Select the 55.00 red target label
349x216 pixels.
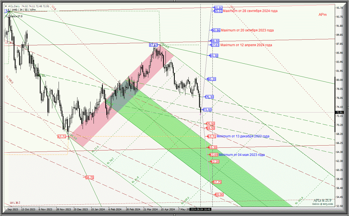tap(219, 195)
